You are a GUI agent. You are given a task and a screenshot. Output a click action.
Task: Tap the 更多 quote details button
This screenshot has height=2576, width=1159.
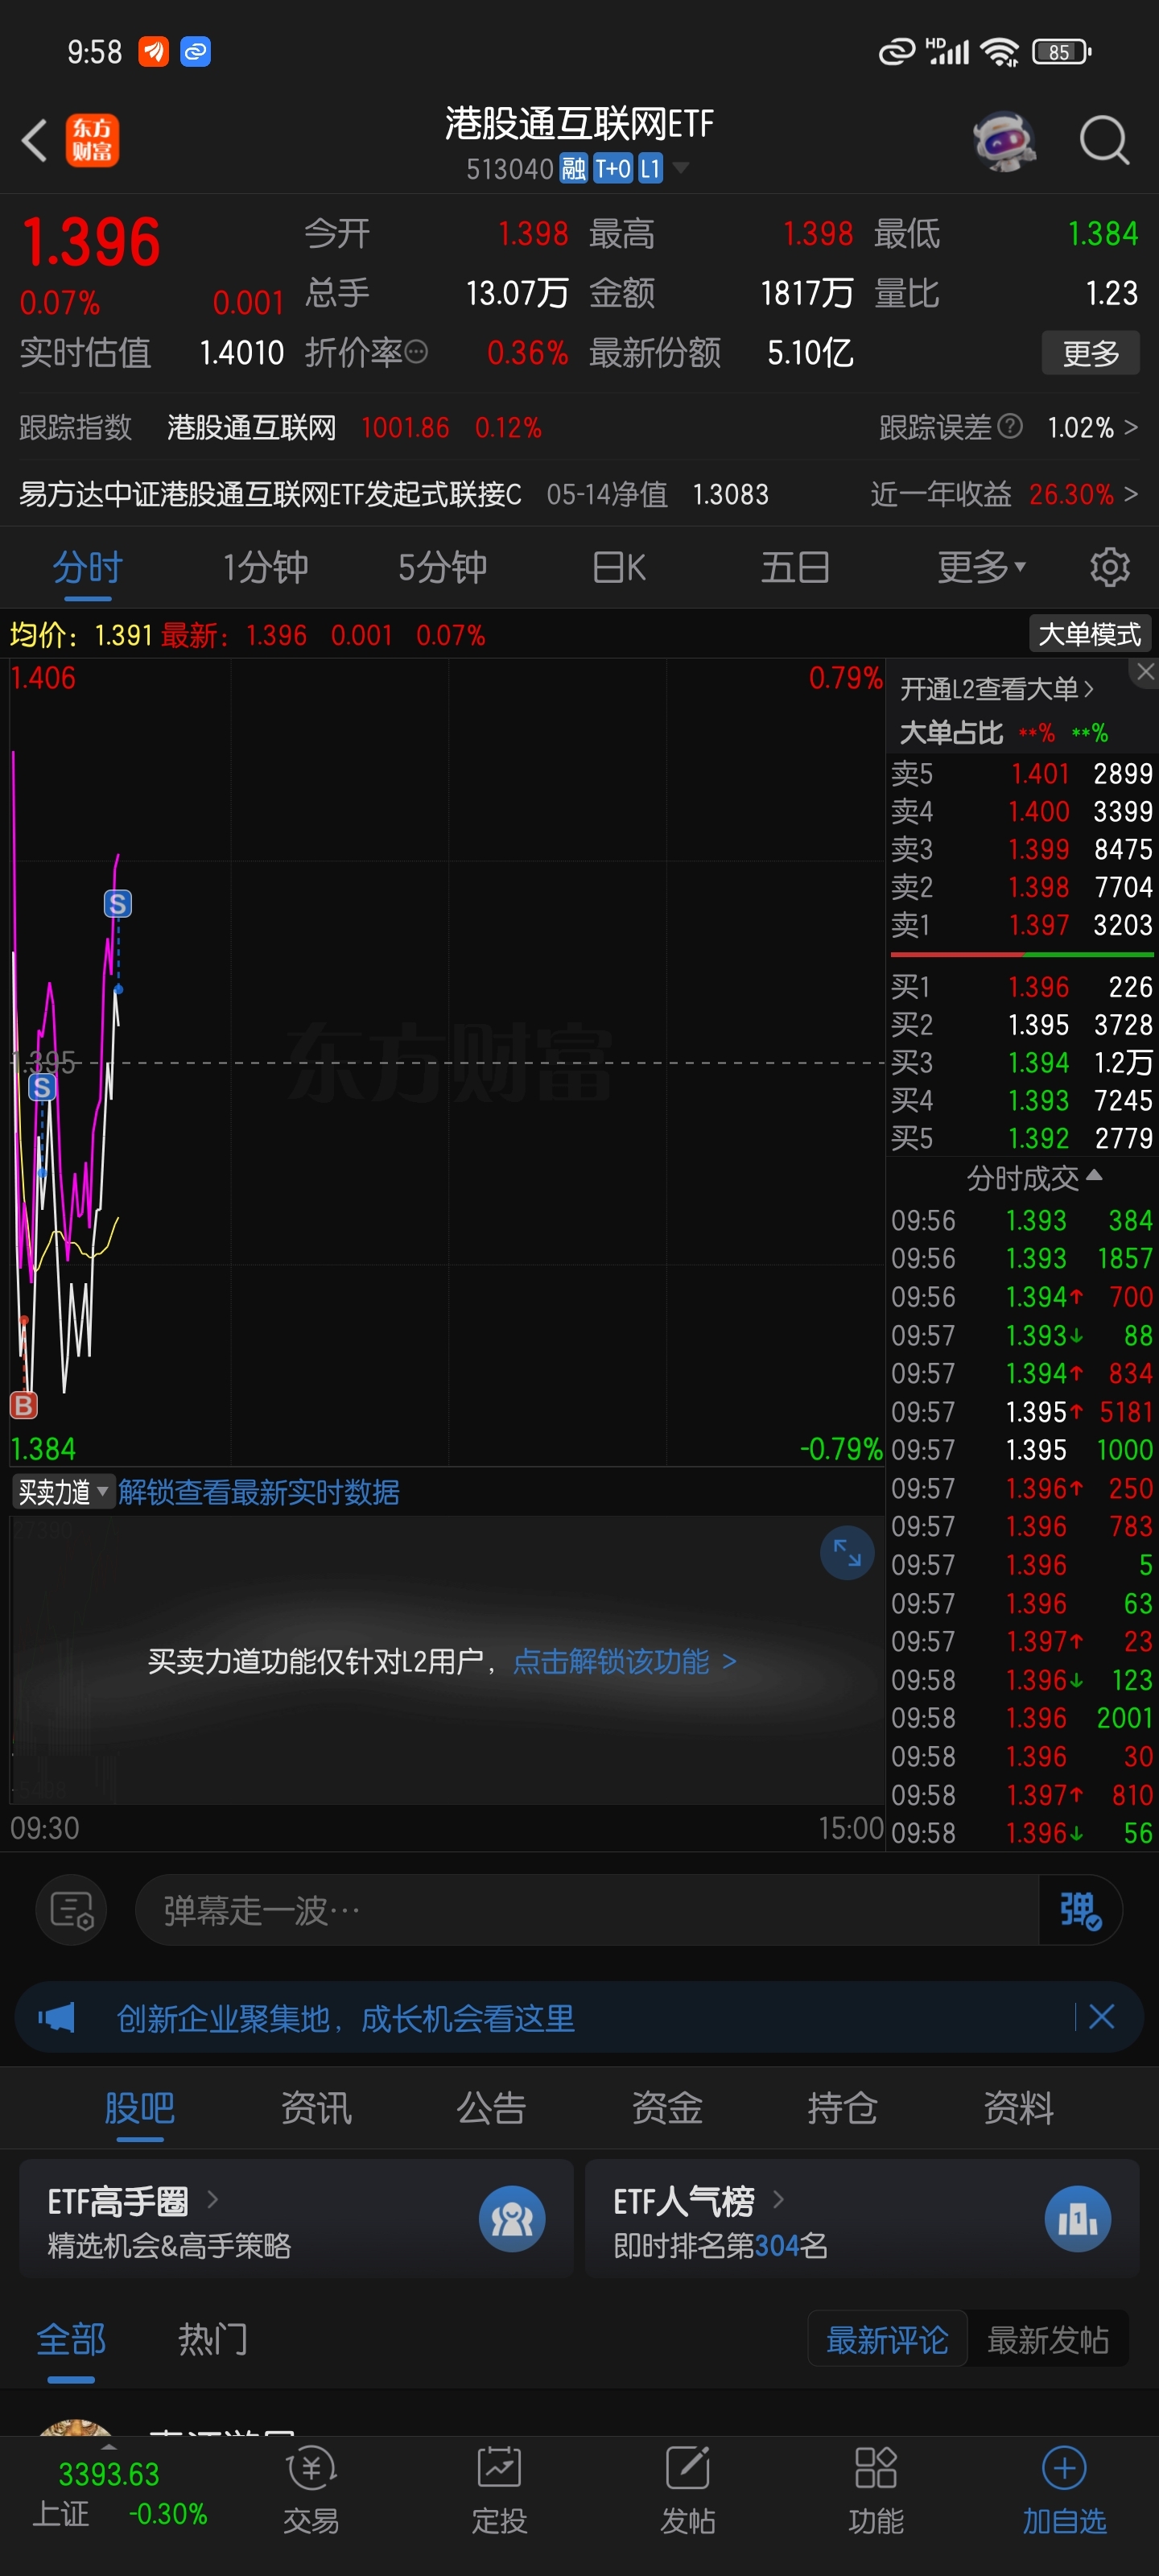tap(1090, 353)
